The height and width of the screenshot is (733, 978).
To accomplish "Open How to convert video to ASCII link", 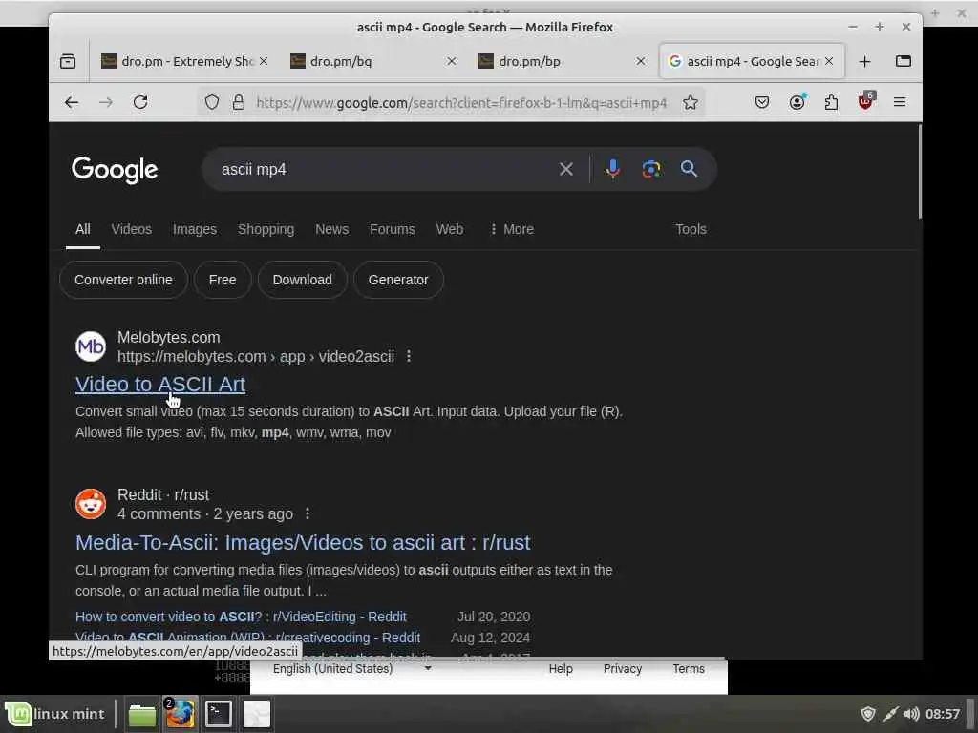I will [241, 617].
